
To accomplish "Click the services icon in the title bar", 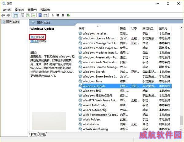I will point(4,3).
